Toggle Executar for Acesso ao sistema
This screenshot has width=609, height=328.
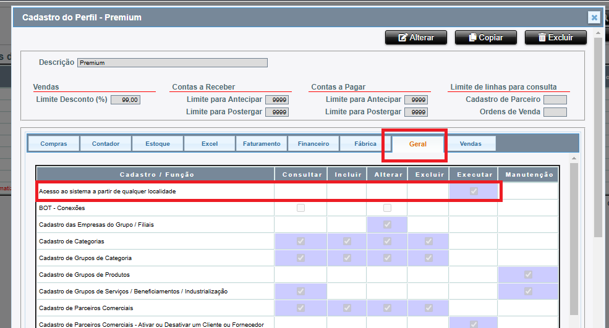coord(474,191)
